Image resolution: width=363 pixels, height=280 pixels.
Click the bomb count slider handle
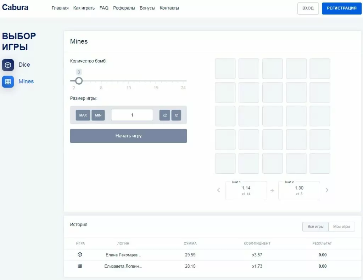79,81
